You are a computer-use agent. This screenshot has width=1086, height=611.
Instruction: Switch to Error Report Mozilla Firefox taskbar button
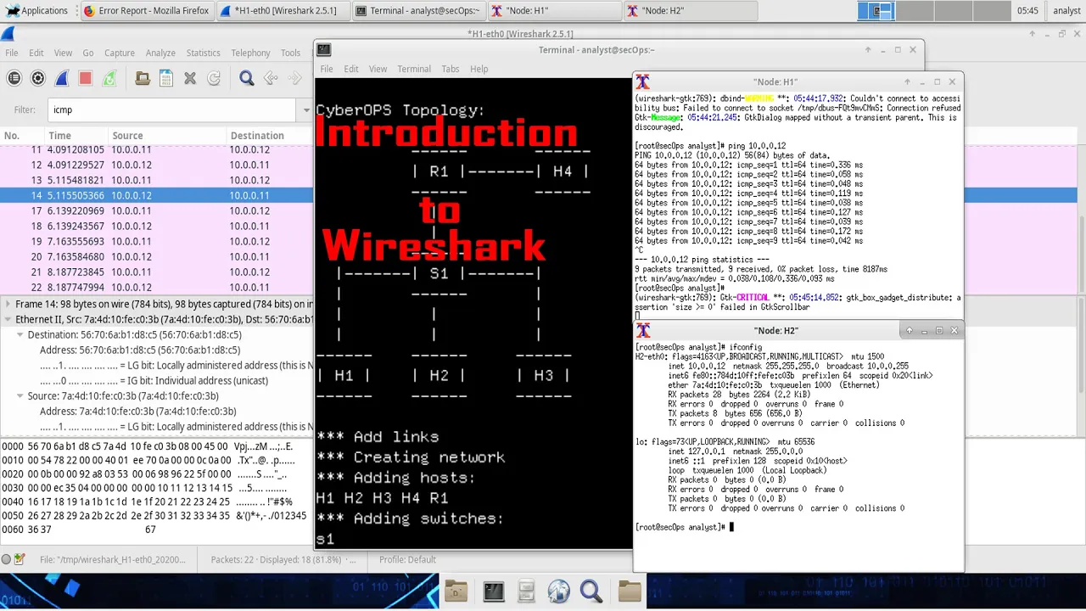[146, 10]
